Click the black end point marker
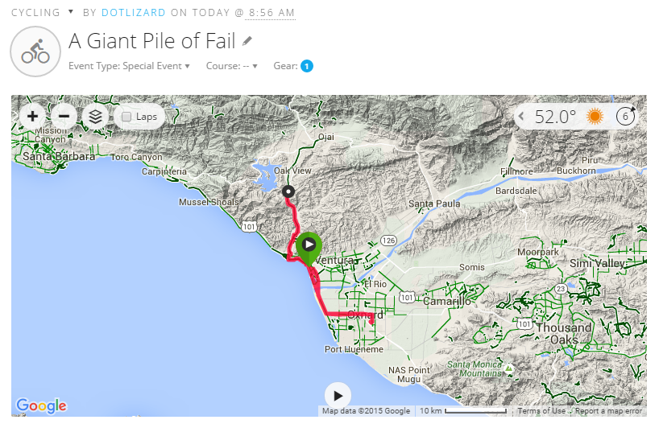 tap(288, 191)
